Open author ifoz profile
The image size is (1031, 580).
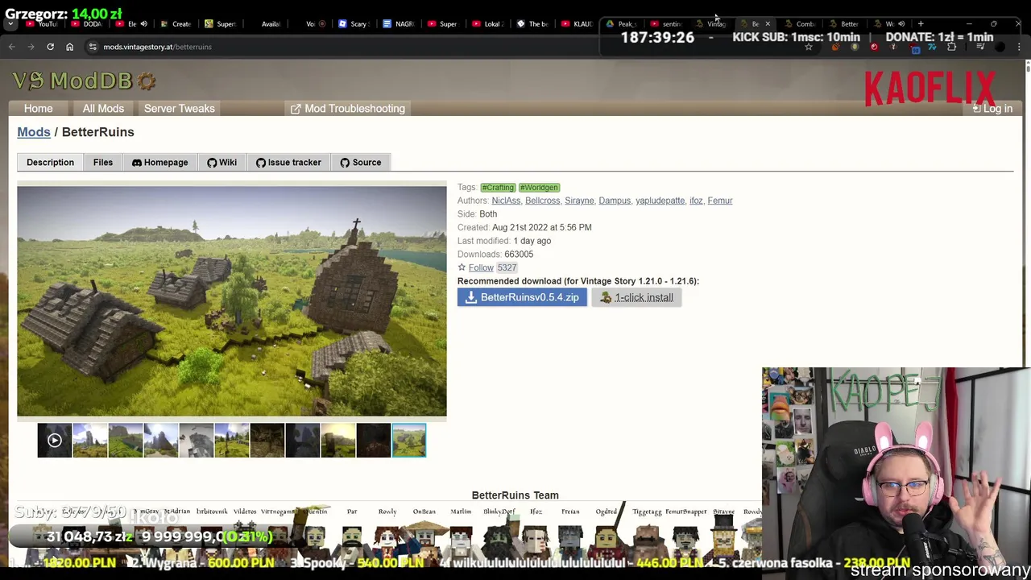pos(696,201)
